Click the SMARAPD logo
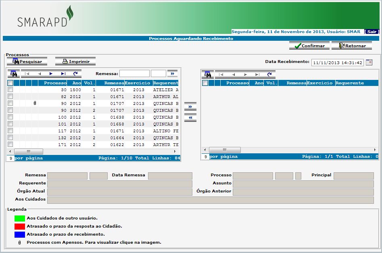 tap(45, 17)
